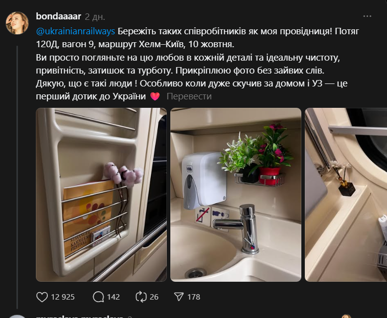This screenshot has width=387, height=318.
Task: Open the next reply's avatar at bottom
Action: point(17,317)
